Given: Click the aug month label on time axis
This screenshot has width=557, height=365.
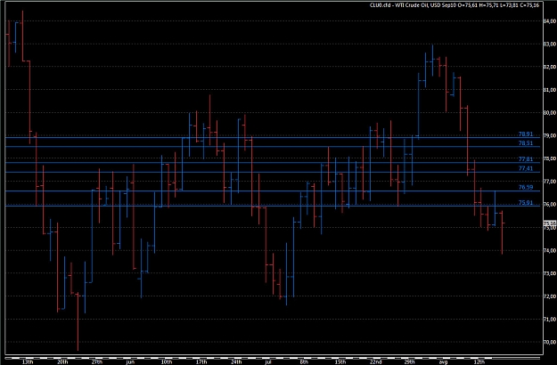Looking at the screenshot, I should [x=443, y=362].
